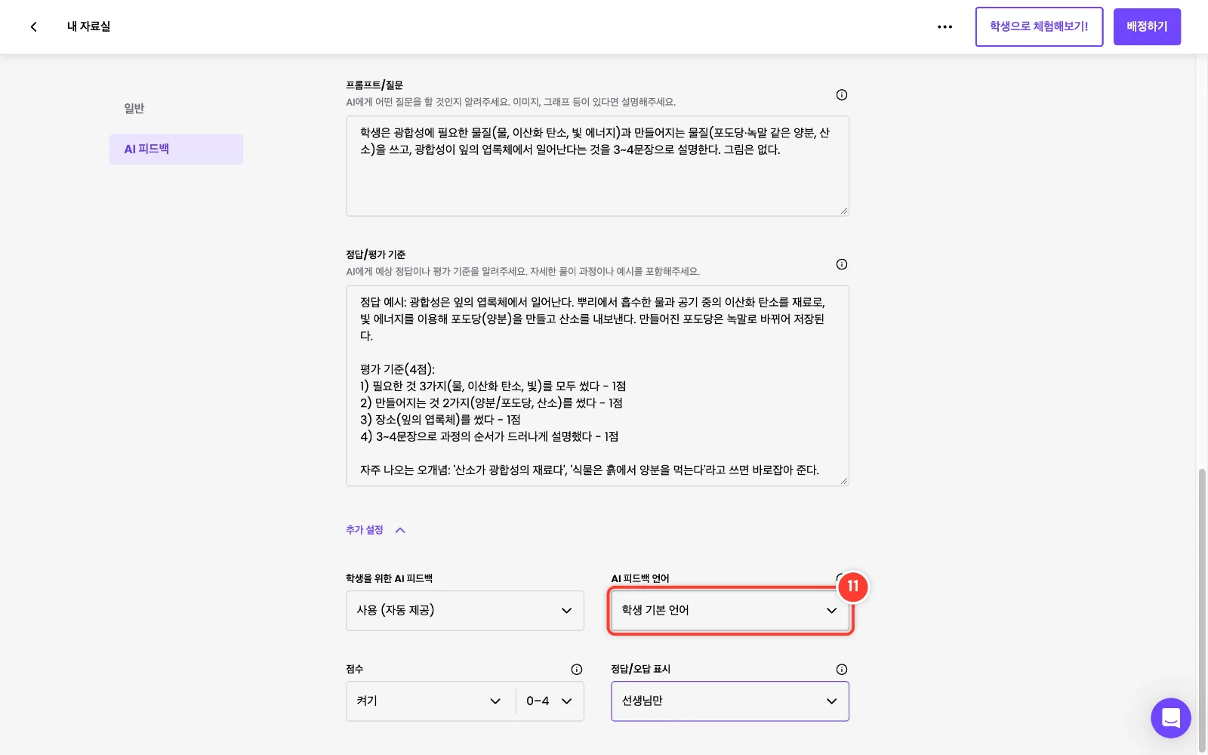Open 학생을 위한 AI 피드백 dropdown
1208x755 pixels.
coord(465,610)
